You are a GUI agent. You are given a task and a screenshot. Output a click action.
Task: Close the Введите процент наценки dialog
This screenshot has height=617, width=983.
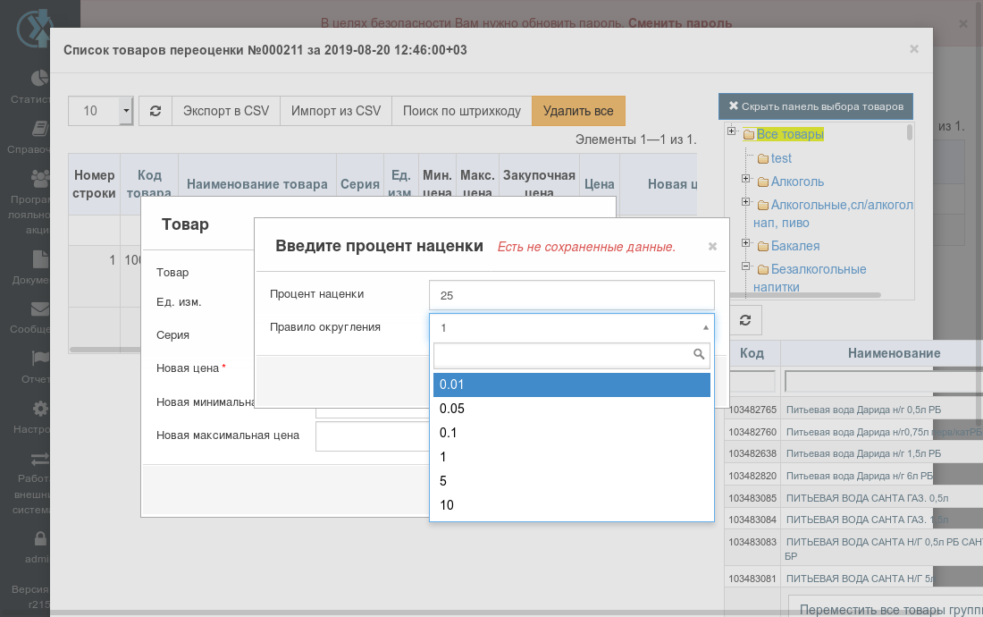712,247
